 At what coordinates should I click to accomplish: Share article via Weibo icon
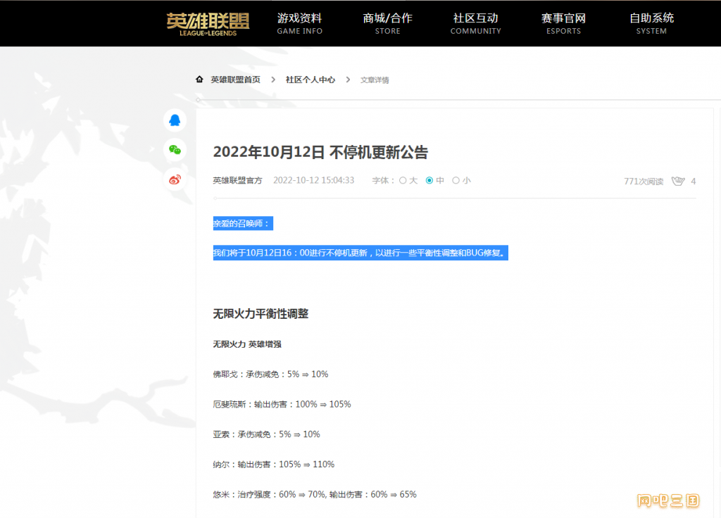(175, 179)
